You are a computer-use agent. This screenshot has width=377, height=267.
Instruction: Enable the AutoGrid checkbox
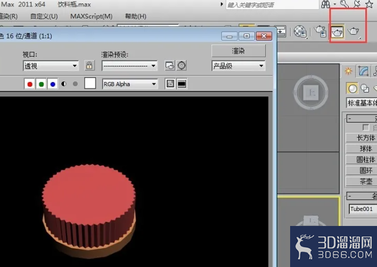[x=365, y=127]
